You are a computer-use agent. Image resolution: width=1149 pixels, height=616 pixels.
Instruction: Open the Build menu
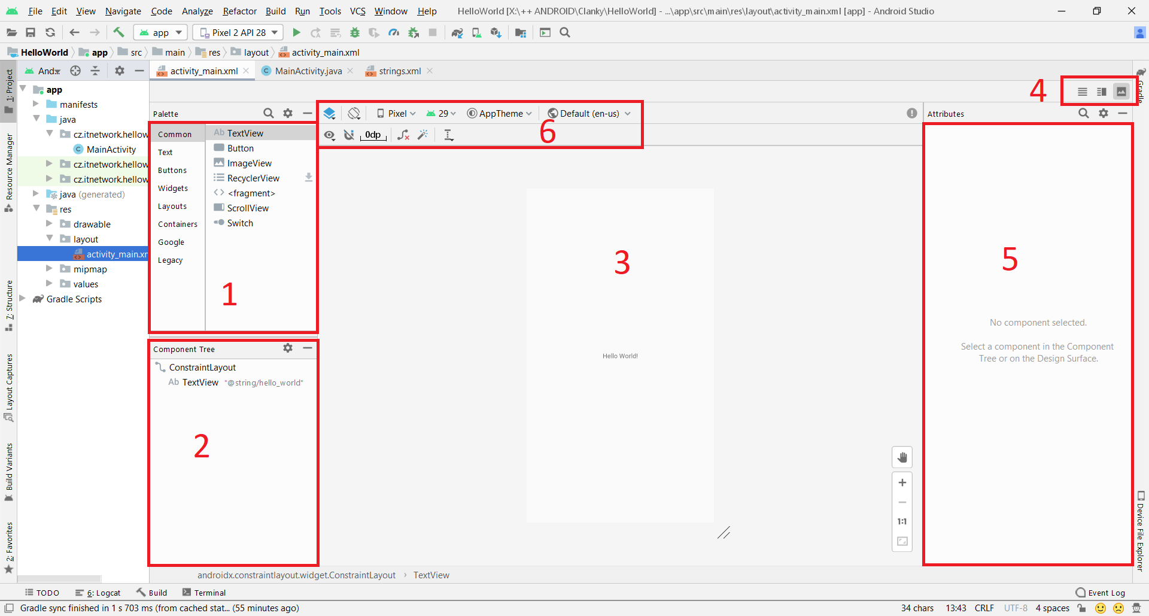(x=275, y=11)
